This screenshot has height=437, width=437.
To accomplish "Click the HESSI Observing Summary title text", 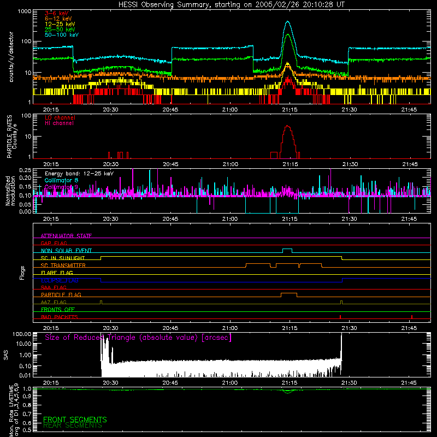I will pos(232,4).
